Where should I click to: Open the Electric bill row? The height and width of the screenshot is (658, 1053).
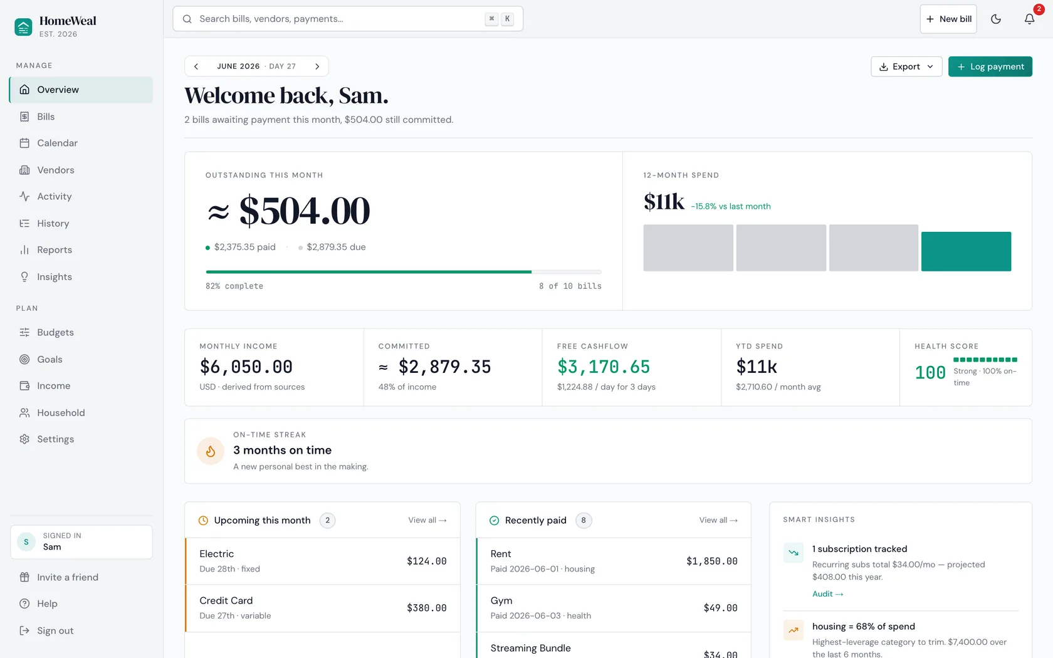click(322, 561)
